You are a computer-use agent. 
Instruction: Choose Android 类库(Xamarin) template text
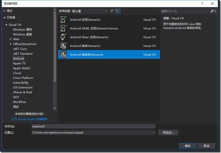point(85,46)
